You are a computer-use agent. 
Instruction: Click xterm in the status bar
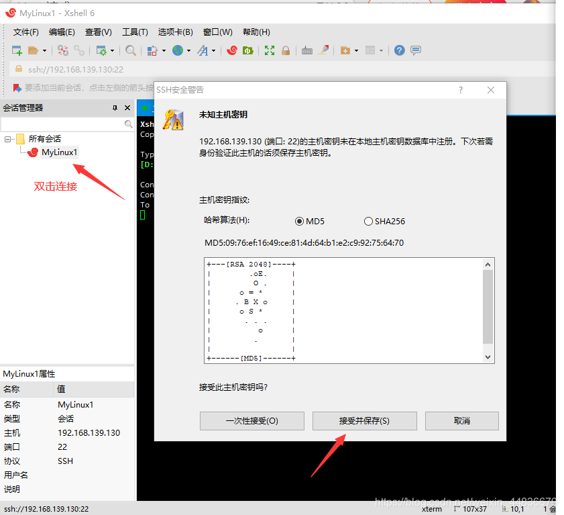tap(431, 509)
